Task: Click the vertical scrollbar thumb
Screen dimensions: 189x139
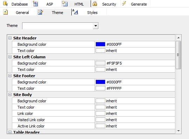Action: tap(178, 55)
